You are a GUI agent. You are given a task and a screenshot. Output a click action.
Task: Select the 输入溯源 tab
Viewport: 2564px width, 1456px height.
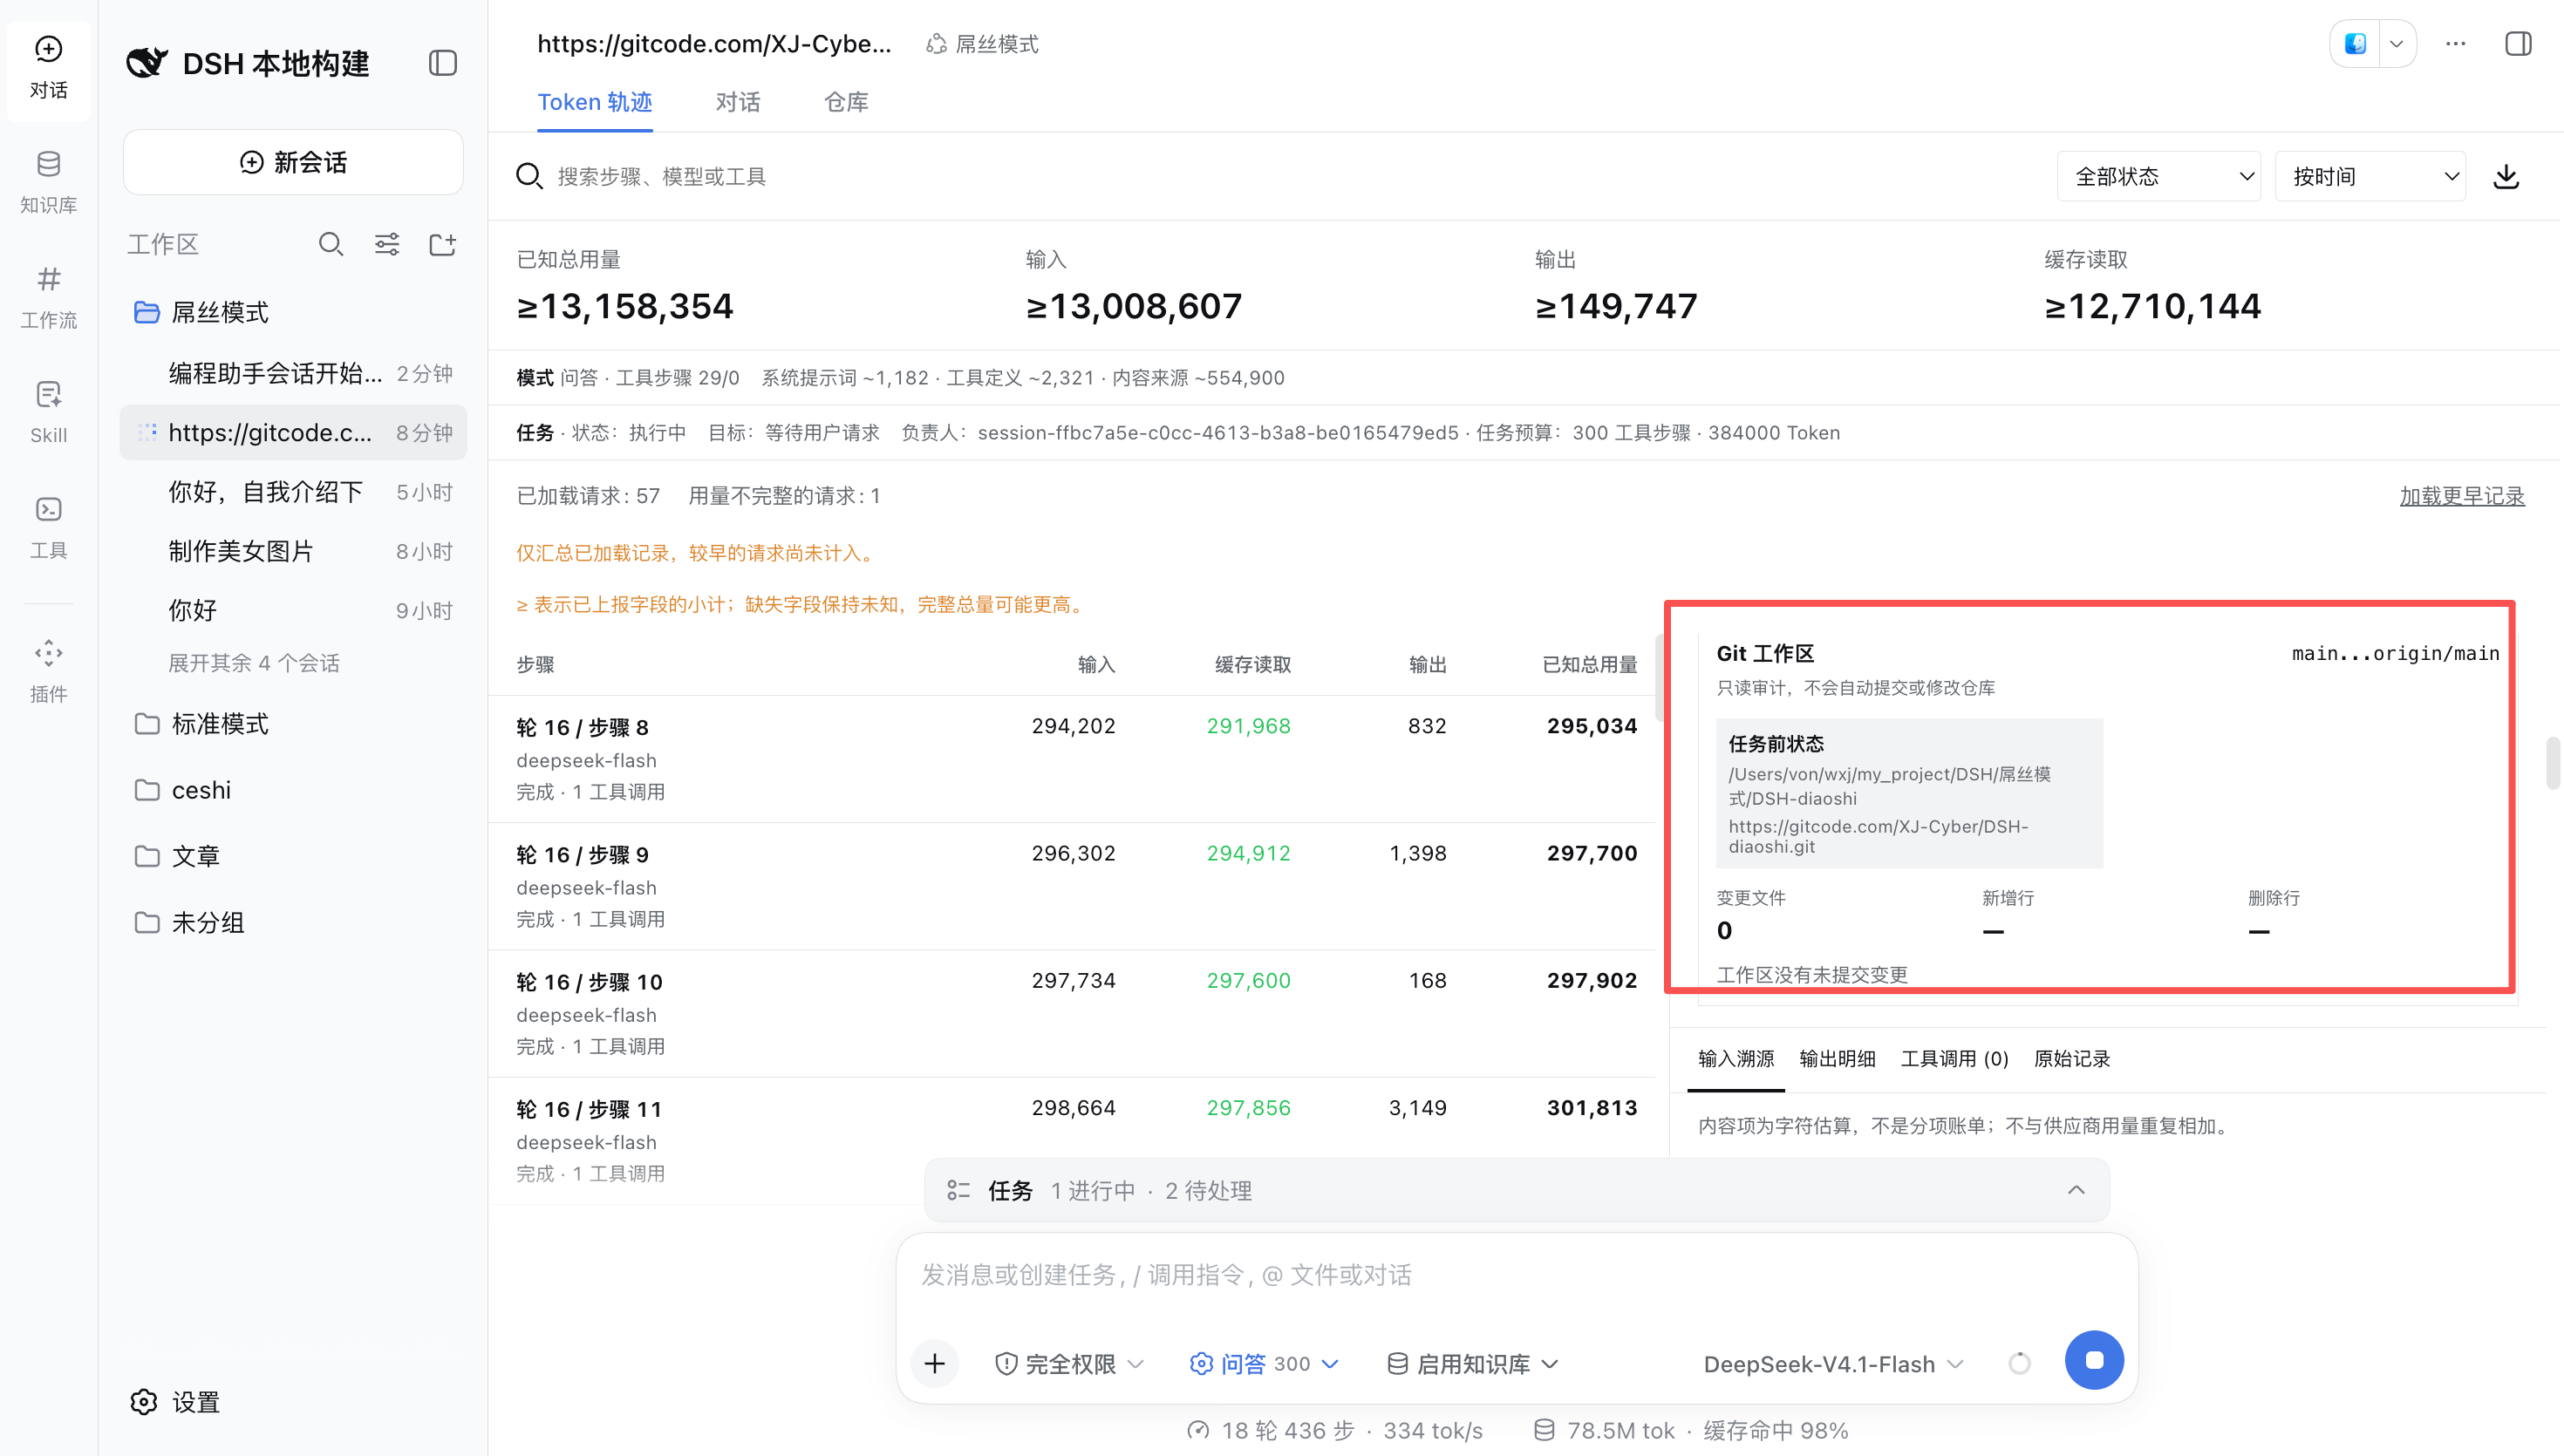1736,1058
